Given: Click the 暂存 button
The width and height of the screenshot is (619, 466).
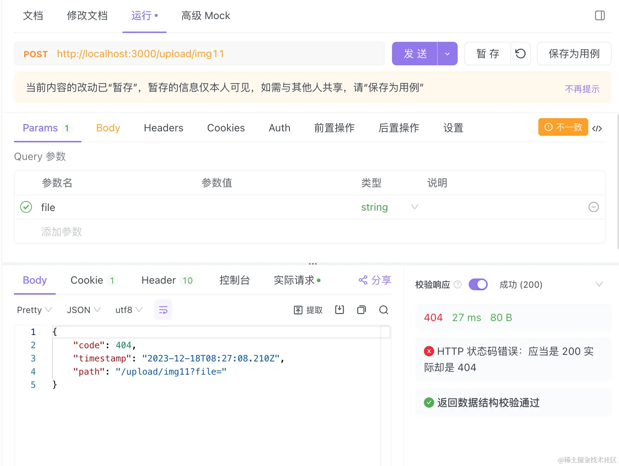Looking at the screenshot, I should click(488, 54).
